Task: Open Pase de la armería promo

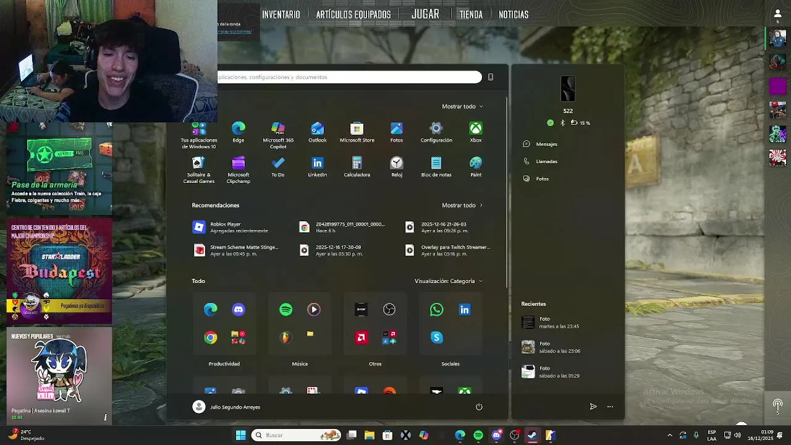Action: point(59,168)
